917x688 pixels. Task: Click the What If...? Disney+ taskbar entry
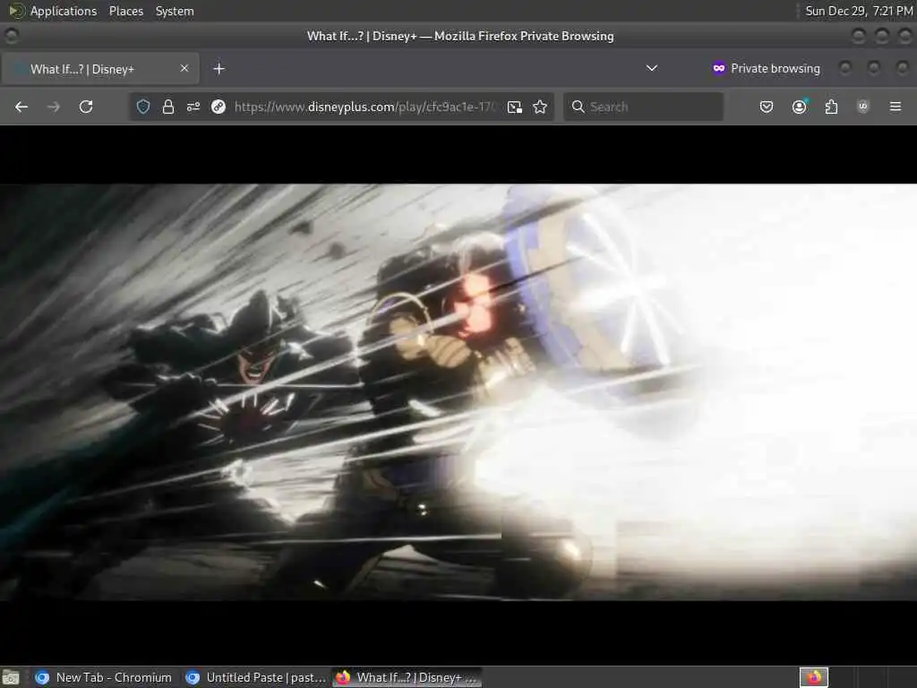[x=407, y=677]
